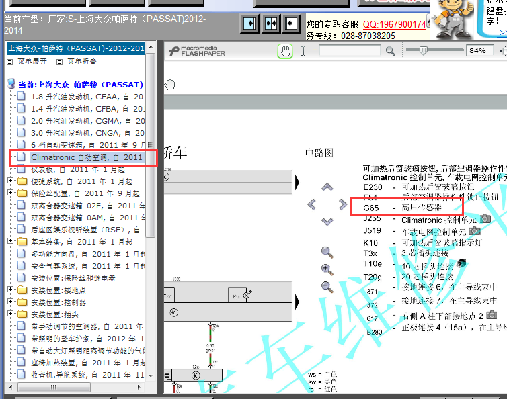Zoom out of the circuit diagram
The image size is (507, 399).
[327, 287]
